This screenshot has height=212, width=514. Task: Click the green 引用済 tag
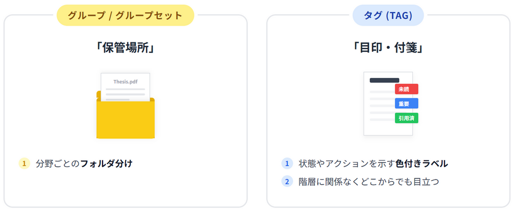406,118
